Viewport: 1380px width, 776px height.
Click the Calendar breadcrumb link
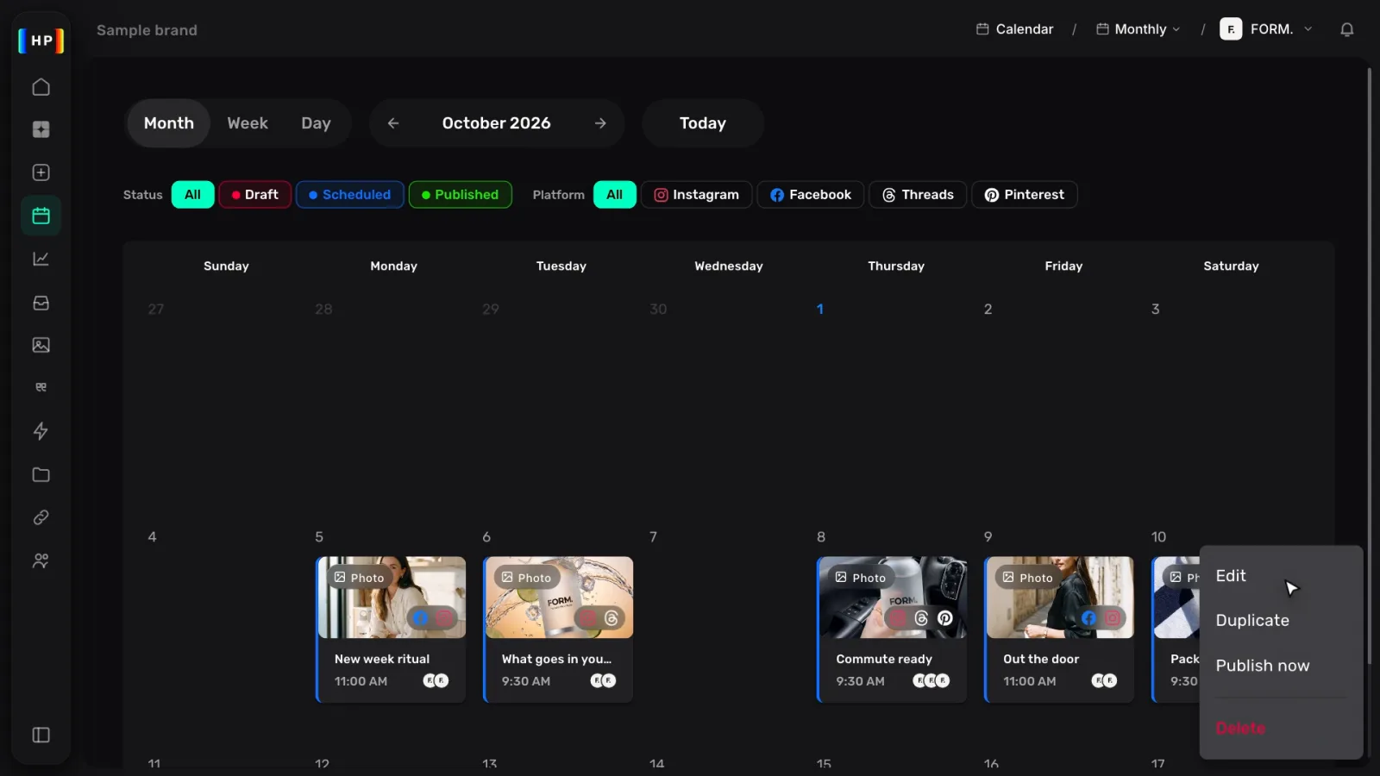pos(1014,29)
